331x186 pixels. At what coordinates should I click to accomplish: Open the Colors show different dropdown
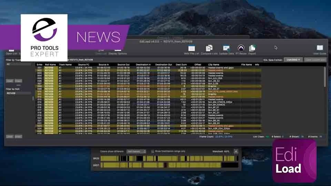coord(137,152)
